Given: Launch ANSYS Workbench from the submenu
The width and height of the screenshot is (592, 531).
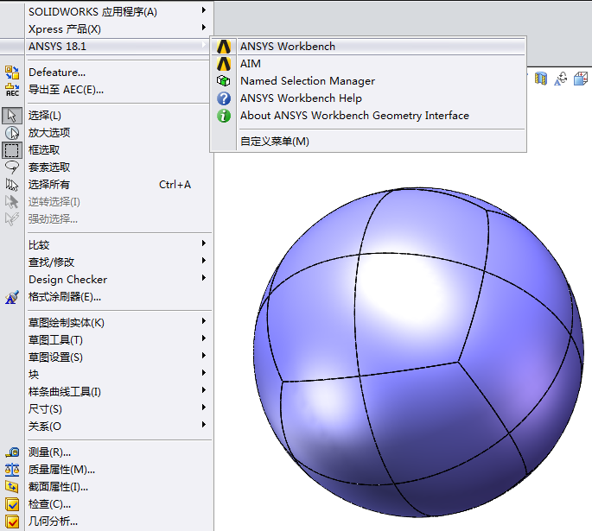Looking at the screenshot, I should (x=287, y=47).
